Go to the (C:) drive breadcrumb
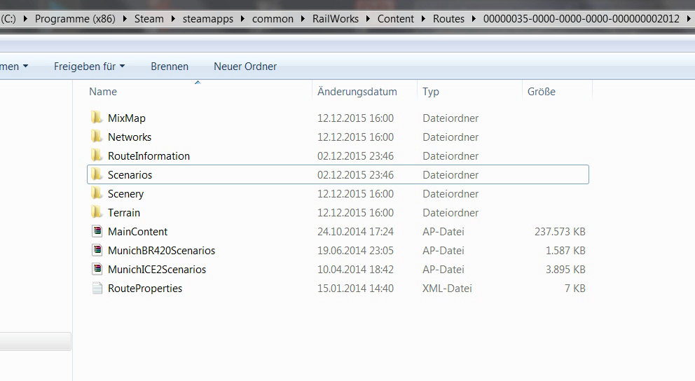Viewport: 695px width, 381px height. [8, 19]
